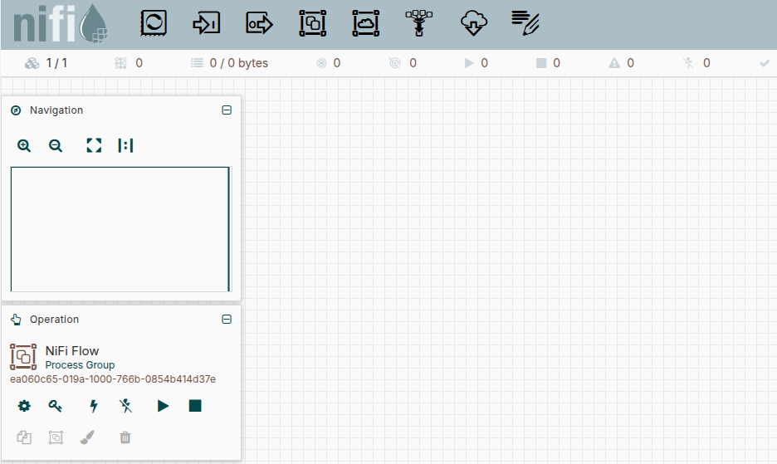This screenshot has height=464, width=777.
Task: Zoom in using the Navigation panel
Action: (x=24, y=145)
